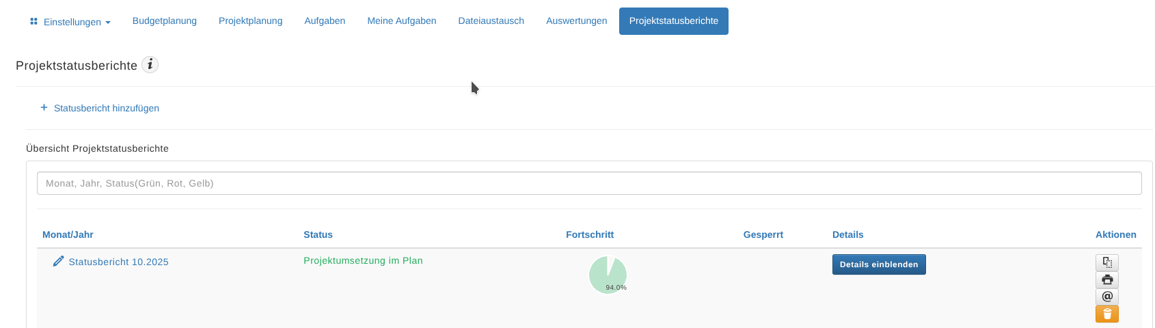1155x328 pixels.
Task: Open the Dateiaustausch section
Action: pyautogui.click(x=491, y=21)
